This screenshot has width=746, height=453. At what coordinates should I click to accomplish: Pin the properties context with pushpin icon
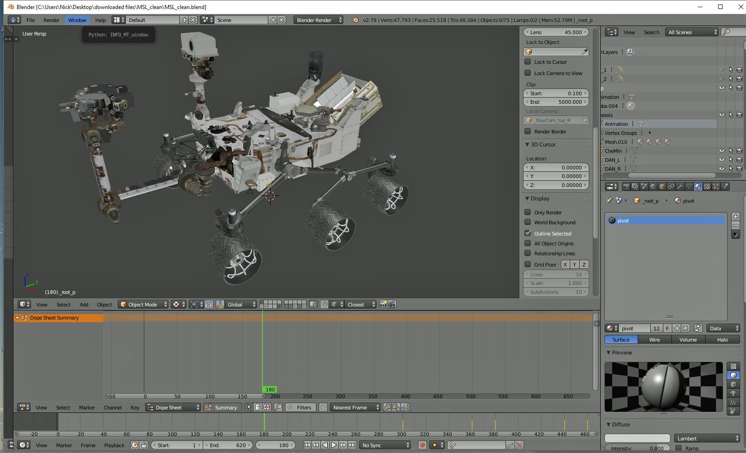(609, 200)
